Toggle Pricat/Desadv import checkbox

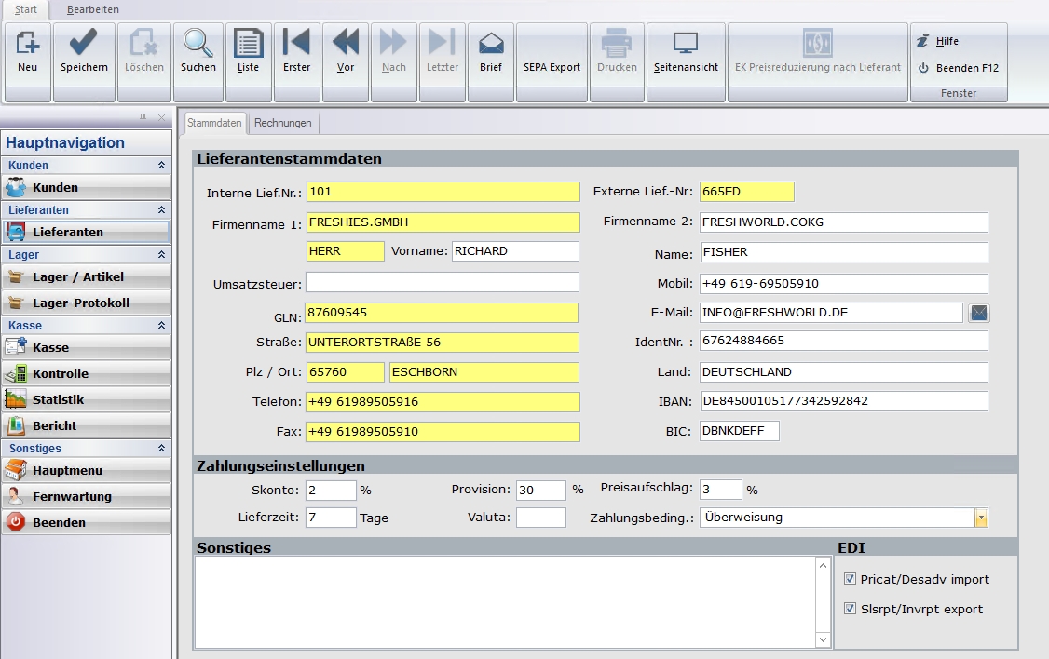(850, 579)
